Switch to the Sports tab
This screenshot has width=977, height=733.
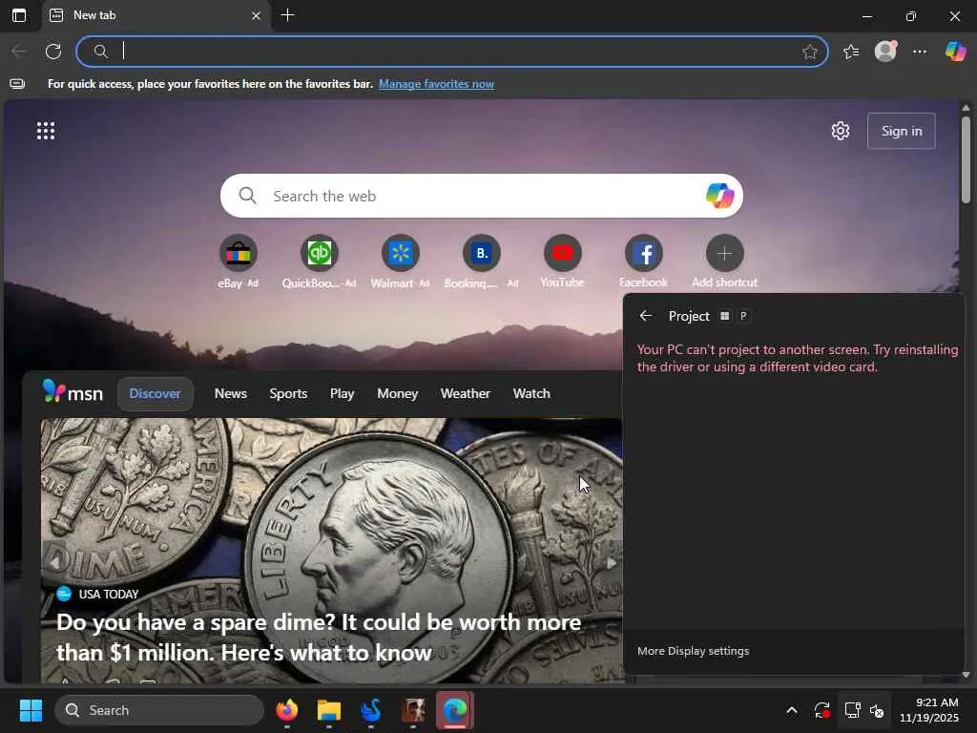(x=288, y=394)
